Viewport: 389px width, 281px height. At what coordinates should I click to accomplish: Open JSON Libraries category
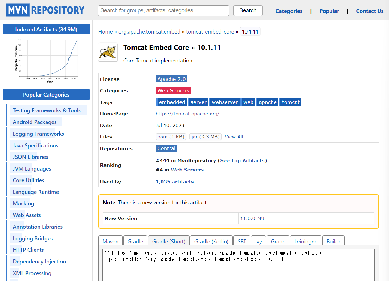coord(31,157)
